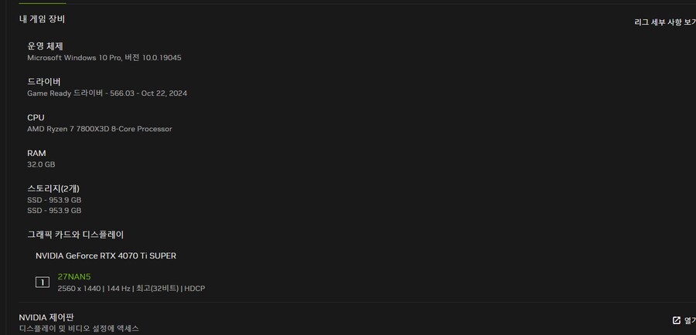696x335 pixels.
Task: Click the 그래픽 카드와 디스플레이 heading
Action: click(x=76, y=234)
